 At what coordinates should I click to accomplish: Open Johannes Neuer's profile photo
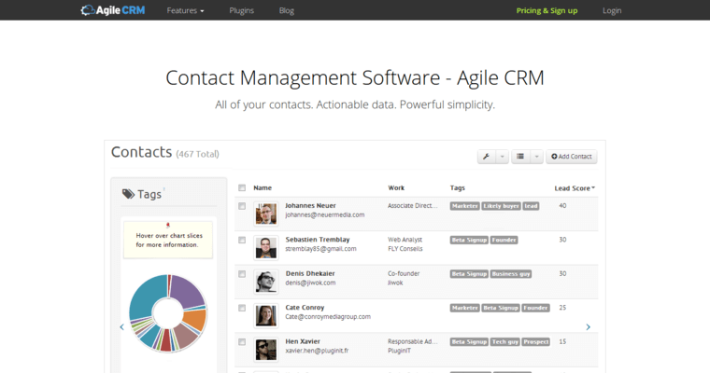pos(266,214)
